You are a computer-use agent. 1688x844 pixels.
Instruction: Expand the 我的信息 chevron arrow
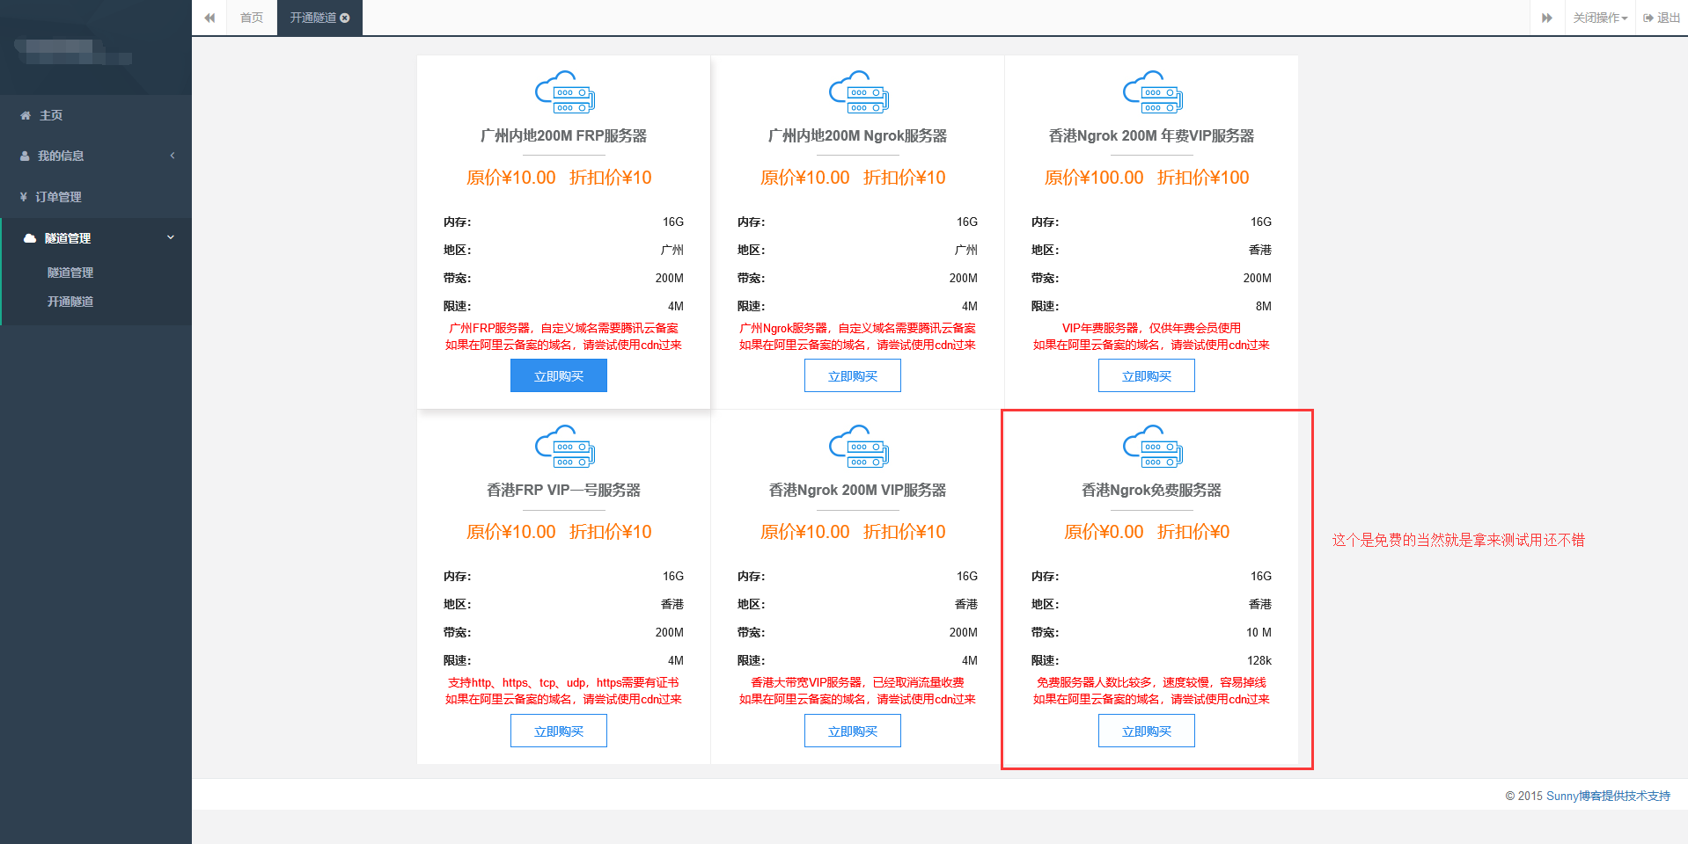click(172, 156)
